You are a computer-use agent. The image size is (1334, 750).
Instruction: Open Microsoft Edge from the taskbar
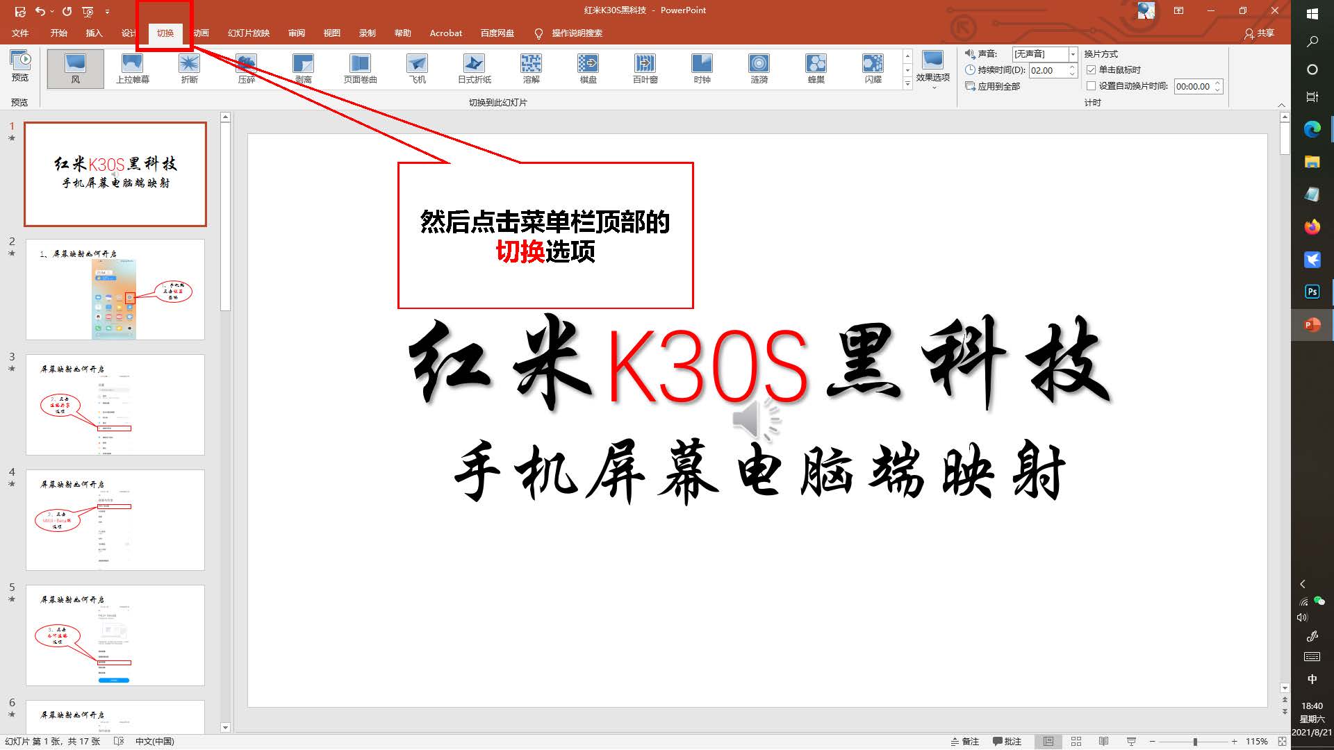tap(1312, 129)
